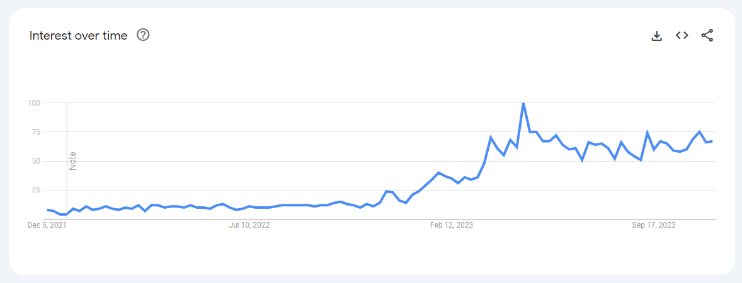Click the line's spike just before Sep 17, 2023
The width and height of the screenshot is (742, 283).
point(647,133)
